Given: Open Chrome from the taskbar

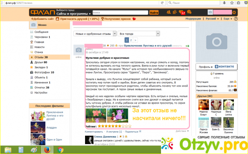Looking at the screenshot, I should point(60,149).
